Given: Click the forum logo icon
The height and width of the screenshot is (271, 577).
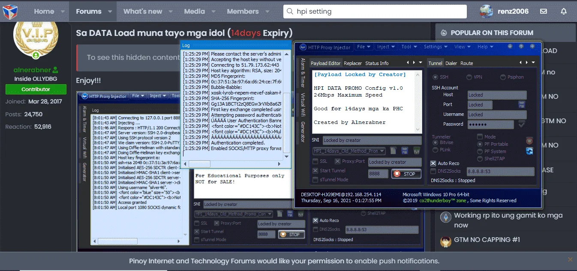Looking at the screenshot, I should click(10, 12).
